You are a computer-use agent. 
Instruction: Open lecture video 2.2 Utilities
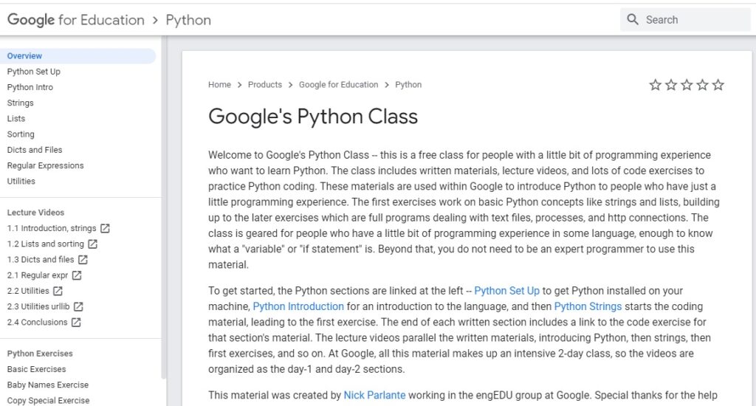[28, 291]
